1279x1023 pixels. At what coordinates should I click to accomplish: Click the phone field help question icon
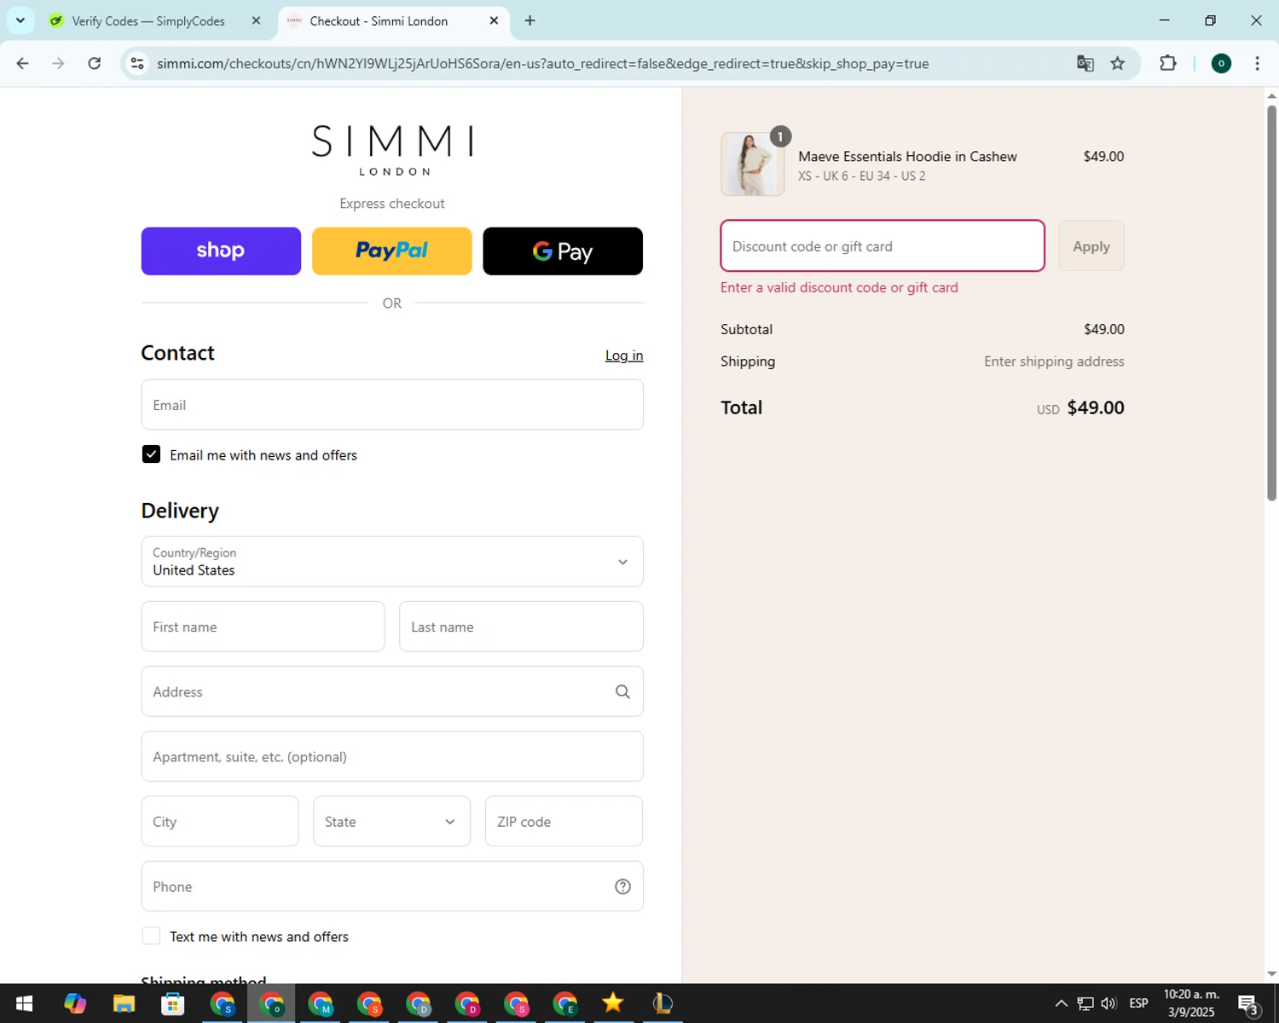coord(622,887)
